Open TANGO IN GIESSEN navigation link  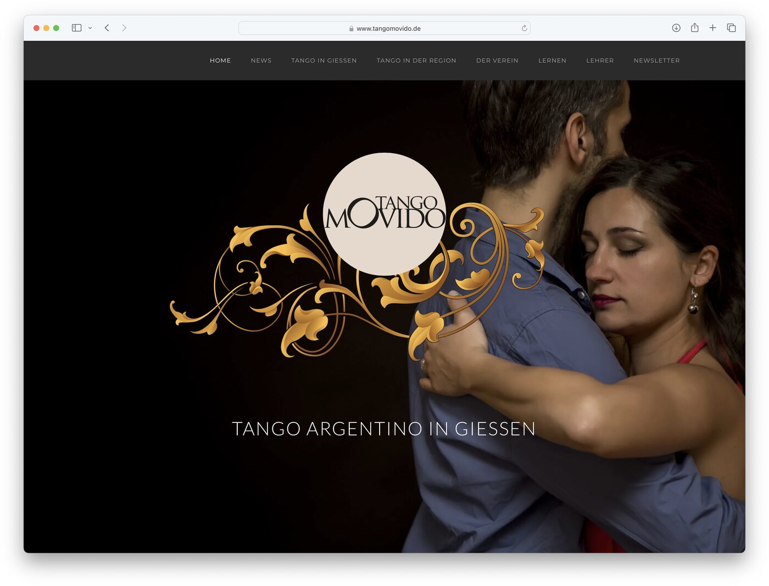[324, 60]
